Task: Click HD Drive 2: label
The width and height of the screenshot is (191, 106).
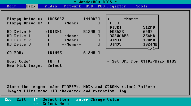Action: (20, 40)
